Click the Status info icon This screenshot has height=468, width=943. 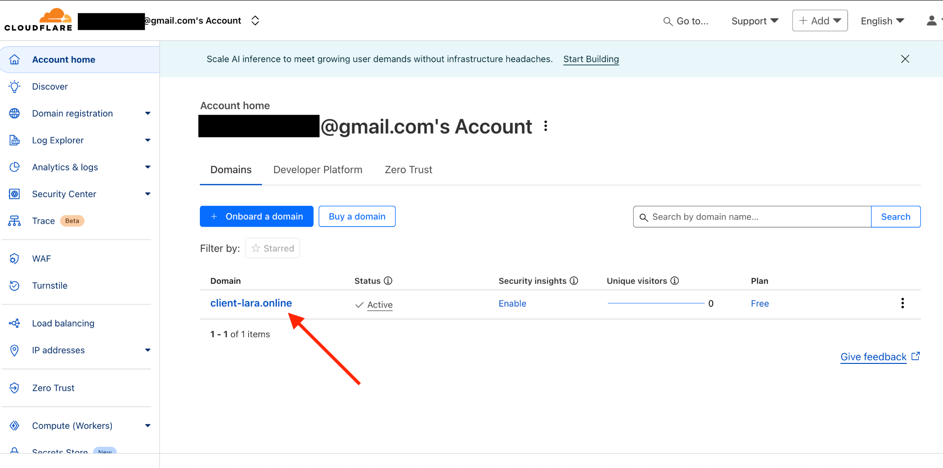coord(388,281)
